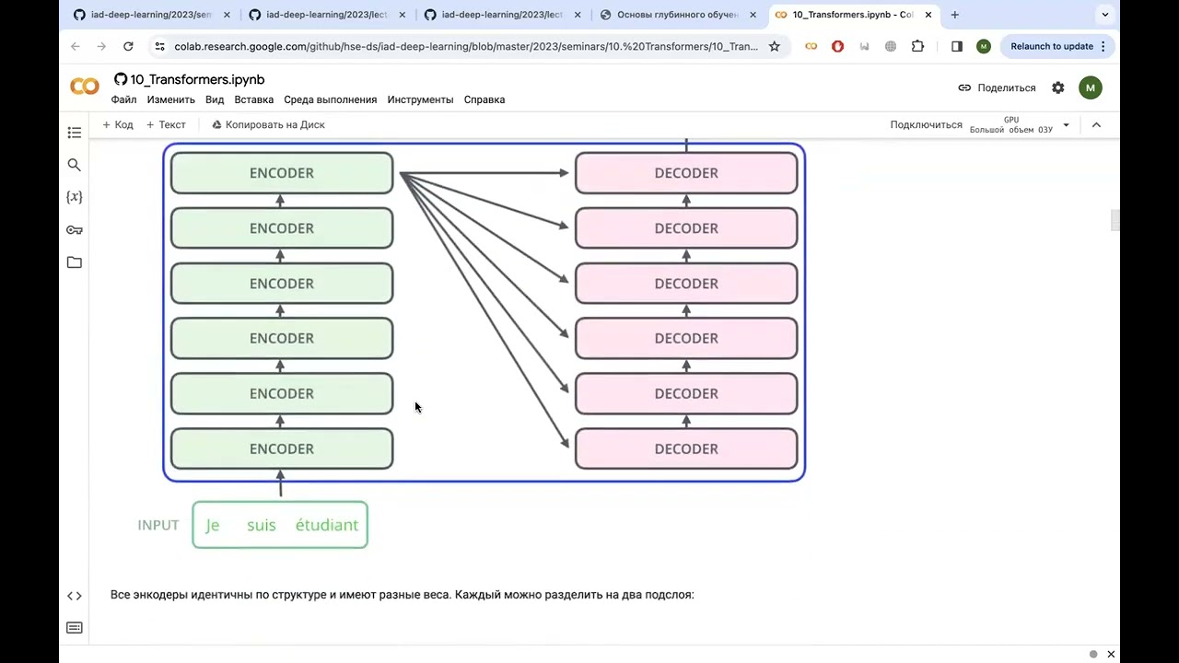
Task: Click the red AdBlock extension icon
Action: (x=837, y=46)
